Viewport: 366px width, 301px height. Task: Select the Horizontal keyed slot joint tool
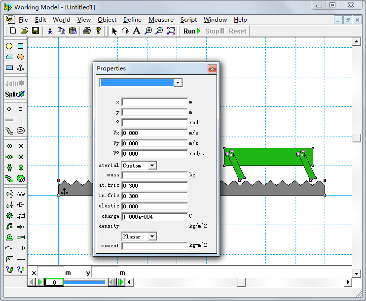click(x=21, y=157)
